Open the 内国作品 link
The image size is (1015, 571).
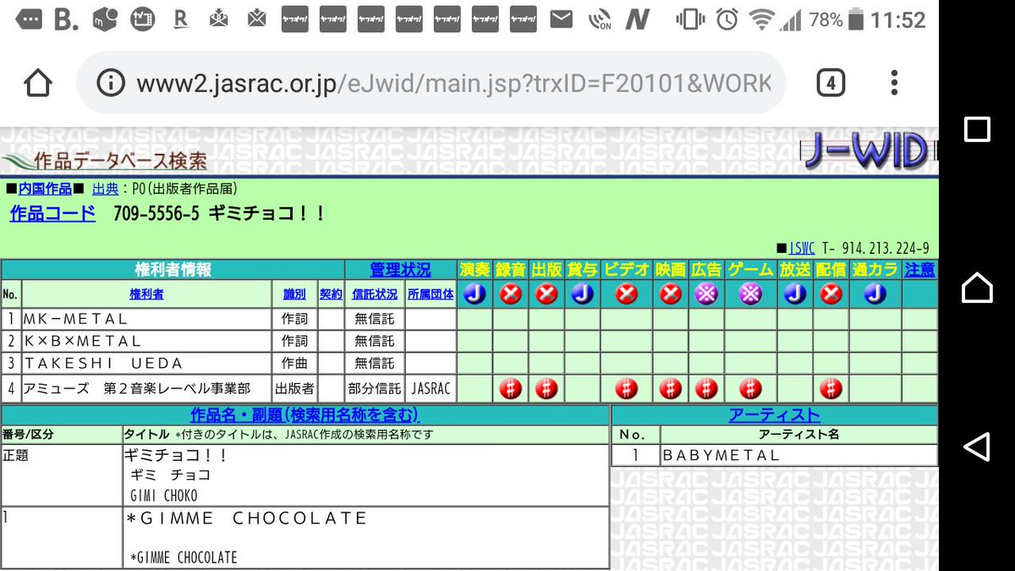(45, 188)
